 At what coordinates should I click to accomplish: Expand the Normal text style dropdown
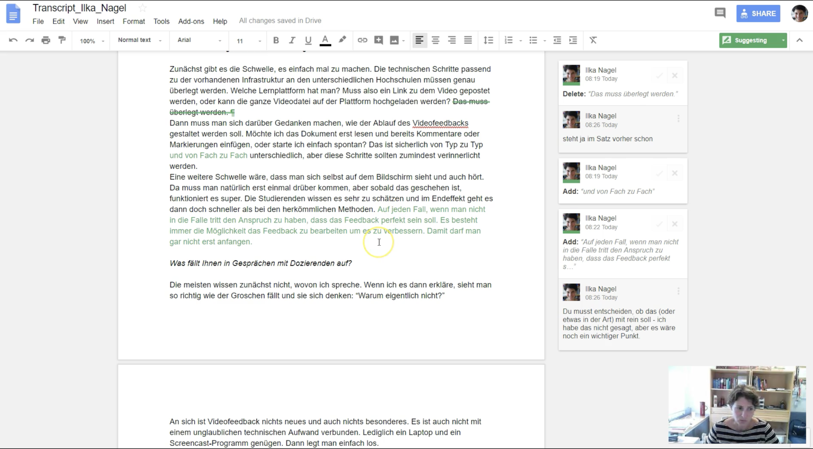click(x=140, y=40)
